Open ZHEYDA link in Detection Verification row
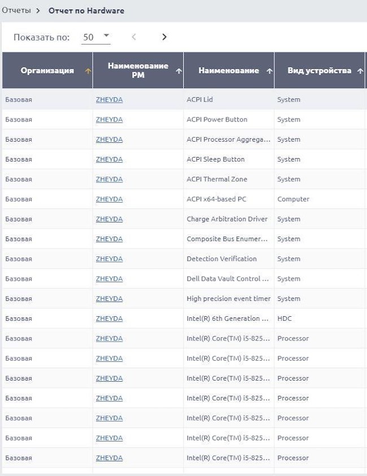367x476 pixels. 109,259
